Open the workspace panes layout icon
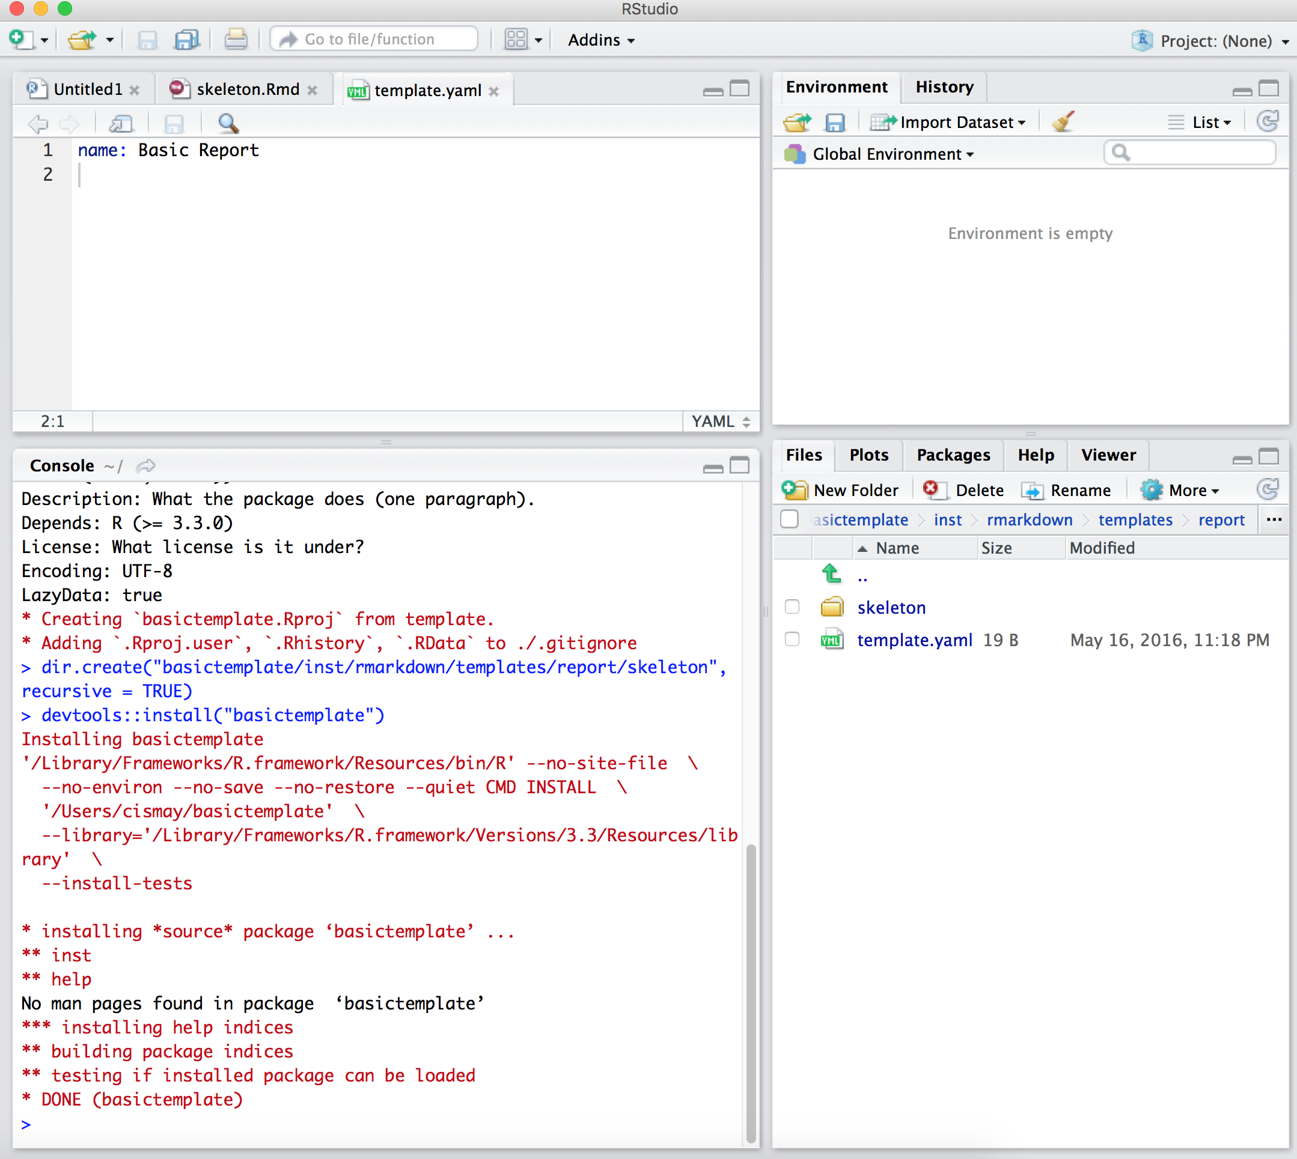The width and height of the screenshot is (1297, 1159). [516, 40]
